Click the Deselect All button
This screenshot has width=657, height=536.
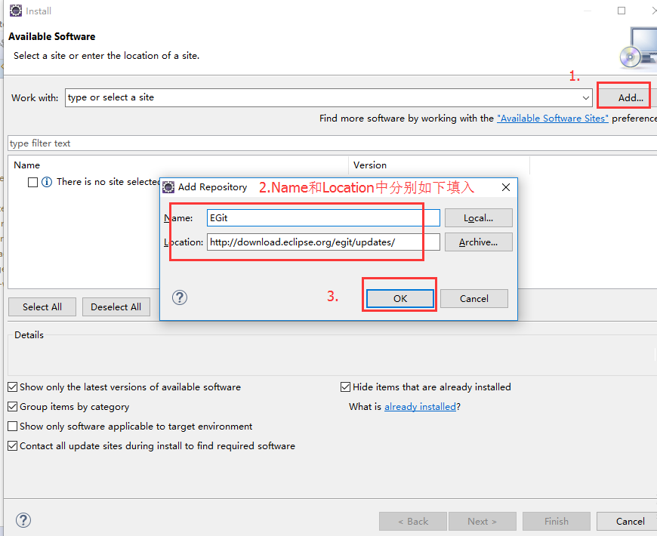click(116, 307)
